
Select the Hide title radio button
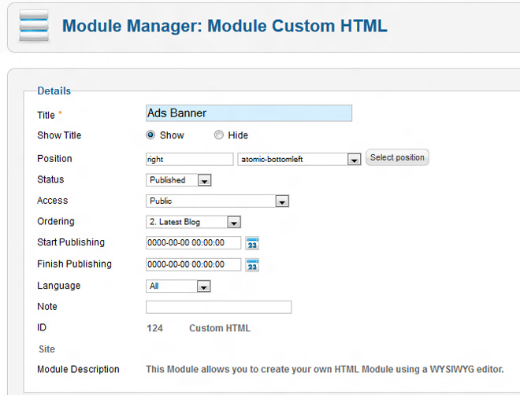pyautogui.click(x=219, y=135)
